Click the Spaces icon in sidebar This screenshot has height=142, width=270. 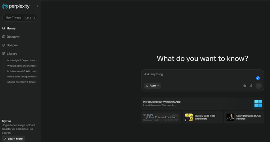pyautogui.click(x=4, y=45)
